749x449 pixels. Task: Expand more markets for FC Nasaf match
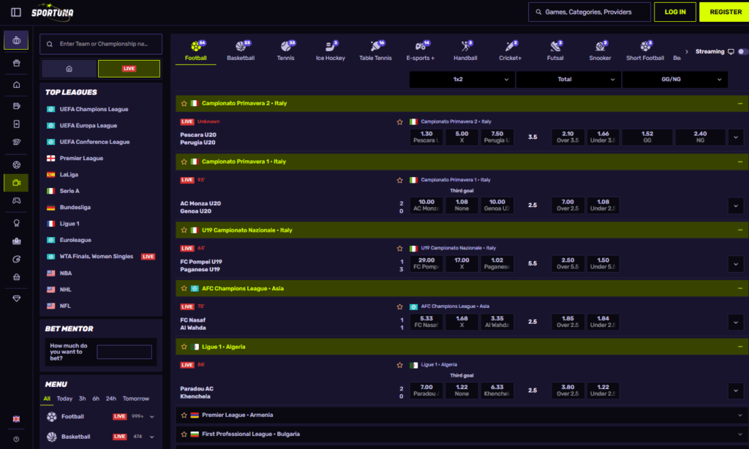pos(736,322)
